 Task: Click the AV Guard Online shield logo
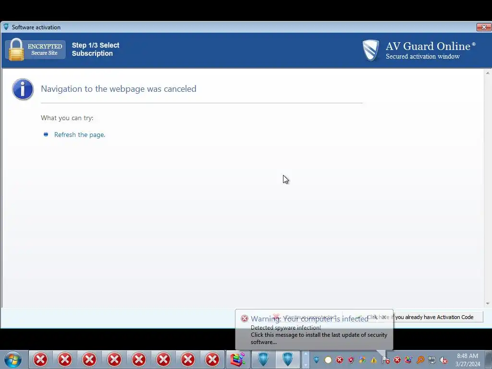(x=370, y=50)
